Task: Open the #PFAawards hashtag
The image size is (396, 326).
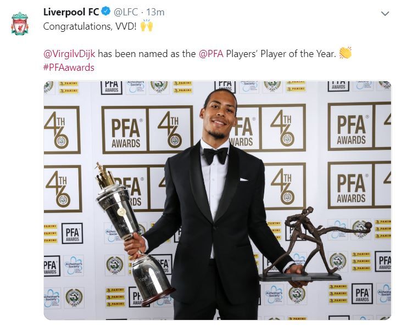Action: tap(69, 68)
